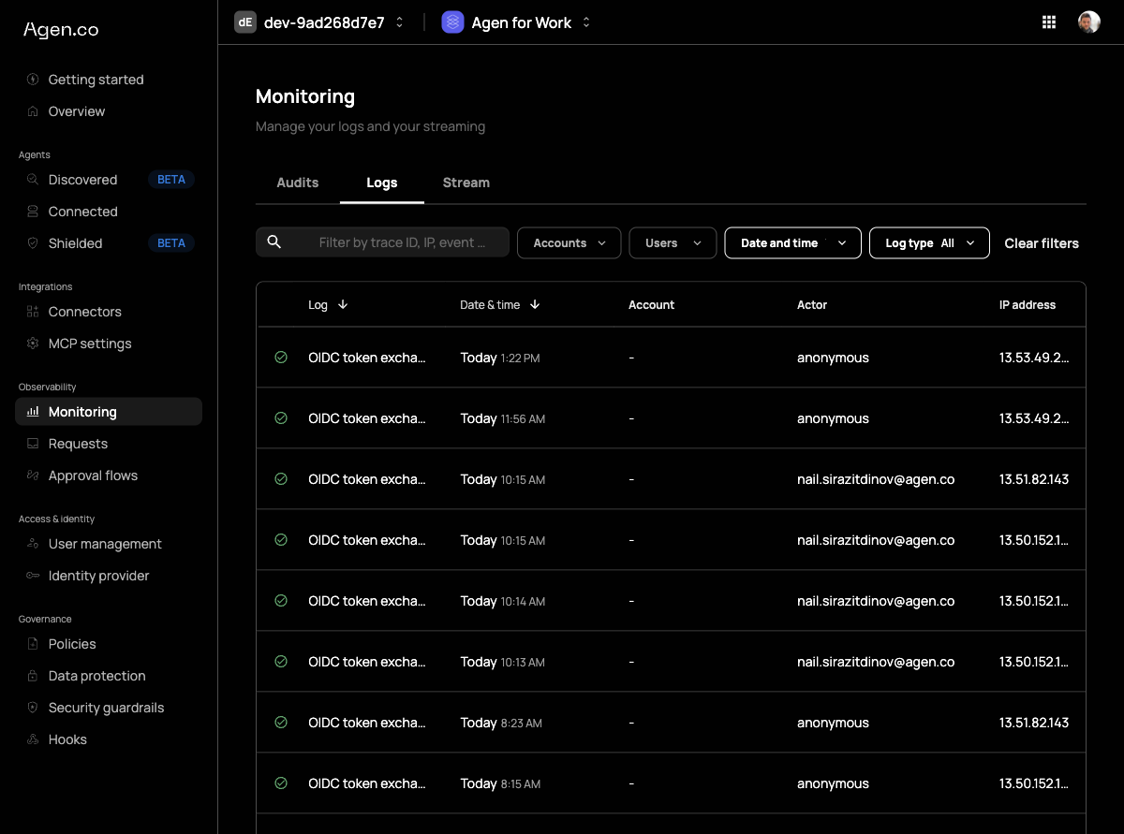Viewport: 1124px width, 834px height.
Task: Click the Discovered BETA badge
Action: click(171, 180)
